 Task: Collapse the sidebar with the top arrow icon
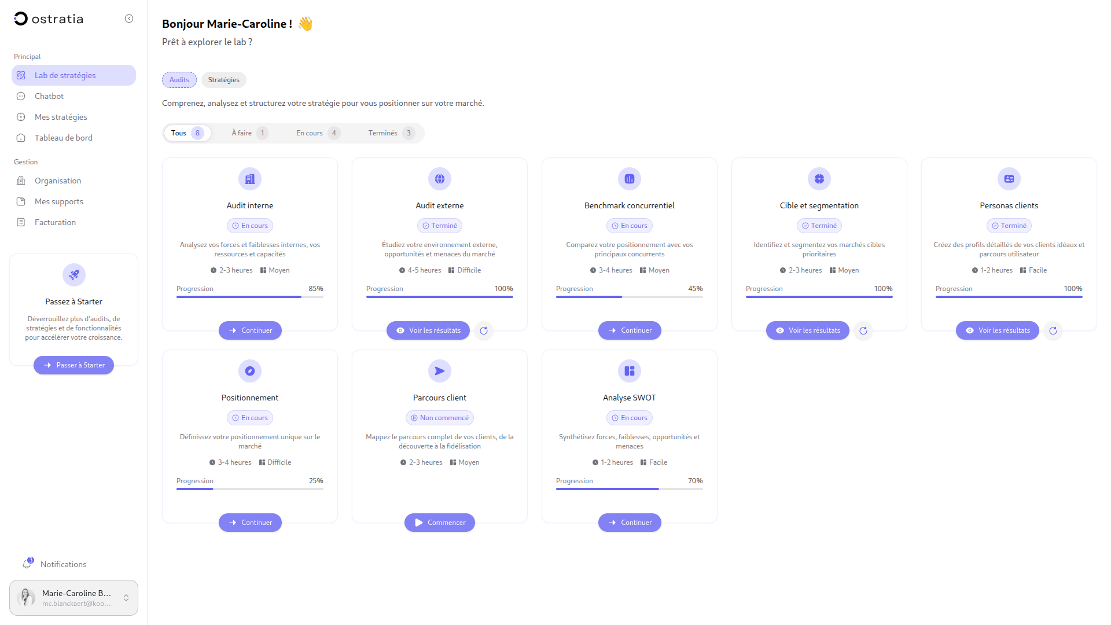click(x=129, y=19)
